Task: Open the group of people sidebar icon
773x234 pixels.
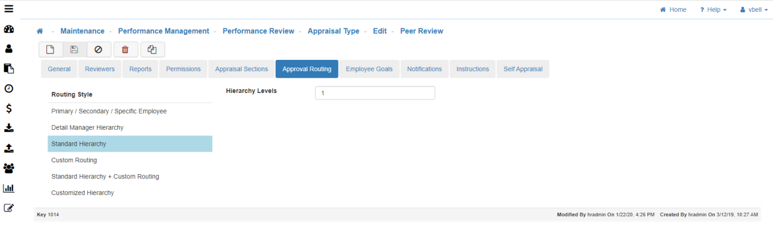Action: pyautogui.click(x=9, y=168)
